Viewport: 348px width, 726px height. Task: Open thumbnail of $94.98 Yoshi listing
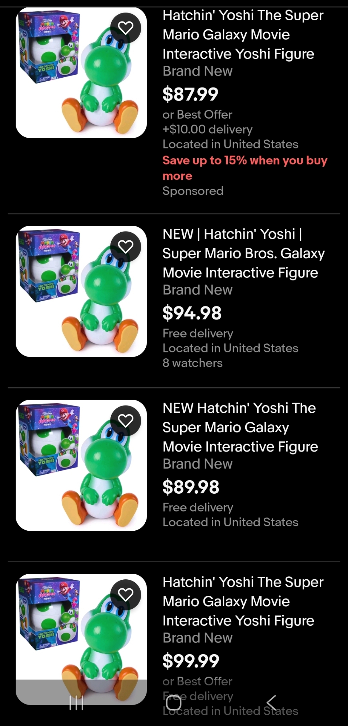(81, 291)
